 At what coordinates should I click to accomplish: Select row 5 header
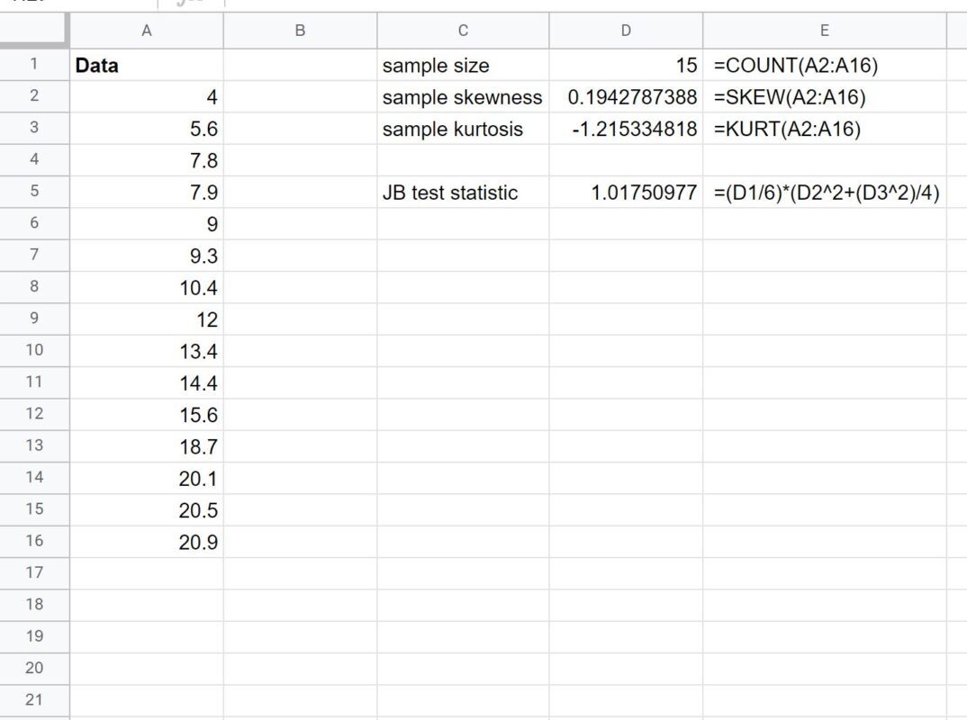tap(34, 191)
